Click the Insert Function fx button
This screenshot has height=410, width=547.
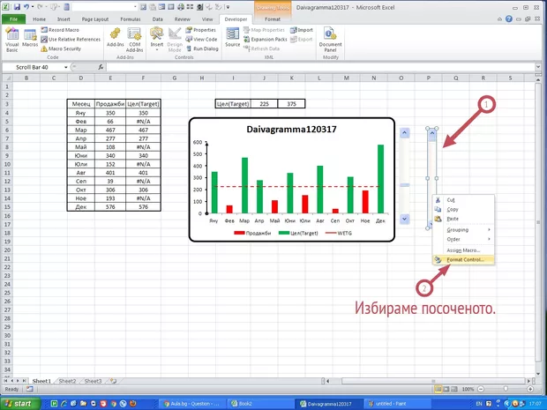pyautogui.click(x=101, y=67)
